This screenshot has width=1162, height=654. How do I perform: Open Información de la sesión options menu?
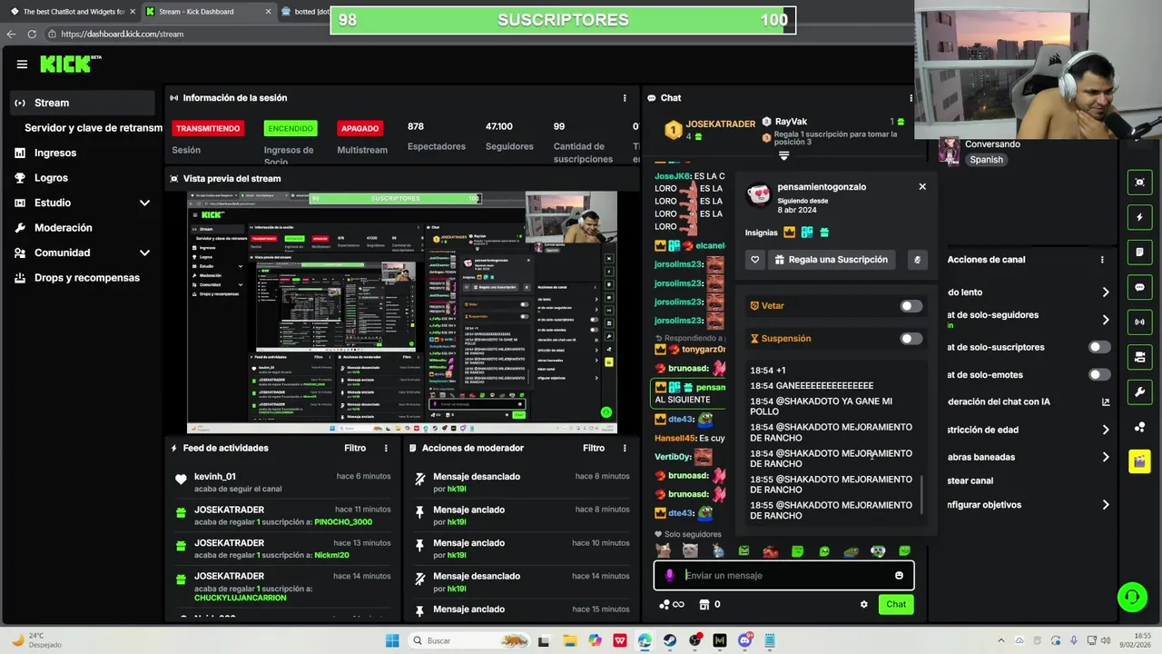tap(625, 98)
